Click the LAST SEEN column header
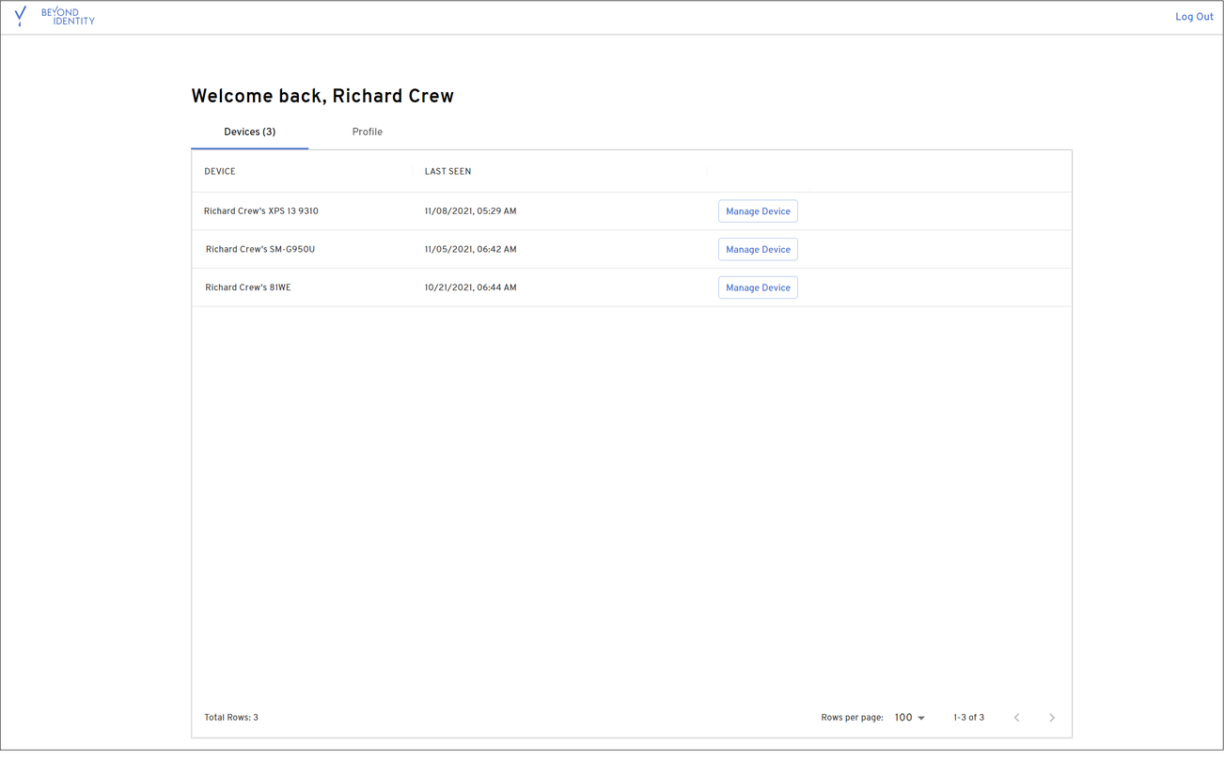 (x=447, y=172)
